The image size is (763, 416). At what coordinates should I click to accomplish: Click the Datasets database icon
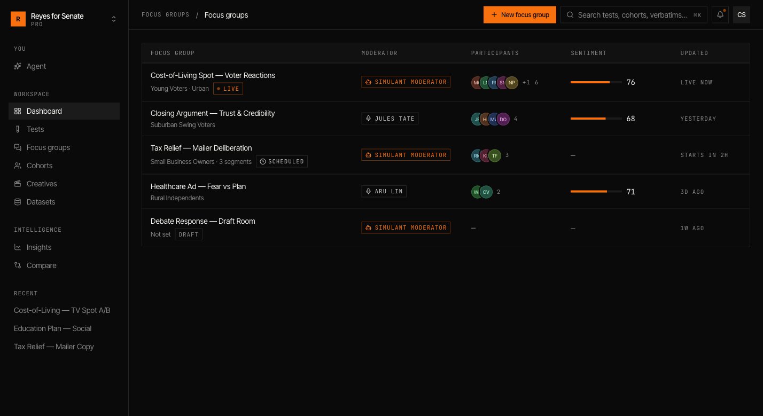tap(18, 202)
